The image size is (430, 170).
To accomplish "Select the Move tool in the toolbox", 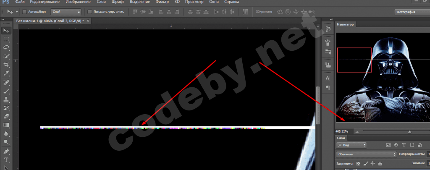I will tap(6, 31).
